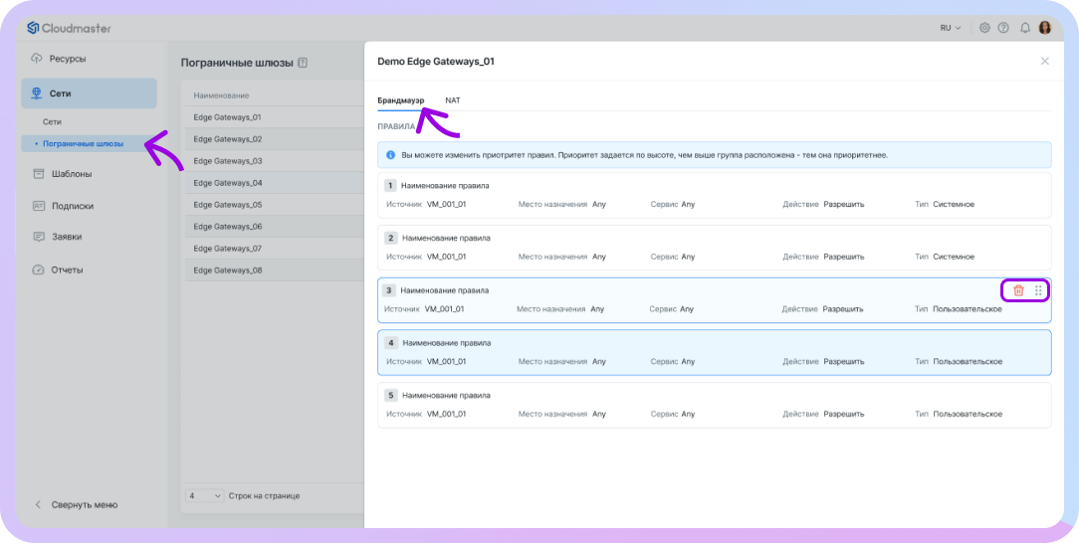
Task: Select the Брандмауэр tab
Action: coord(400,100)
